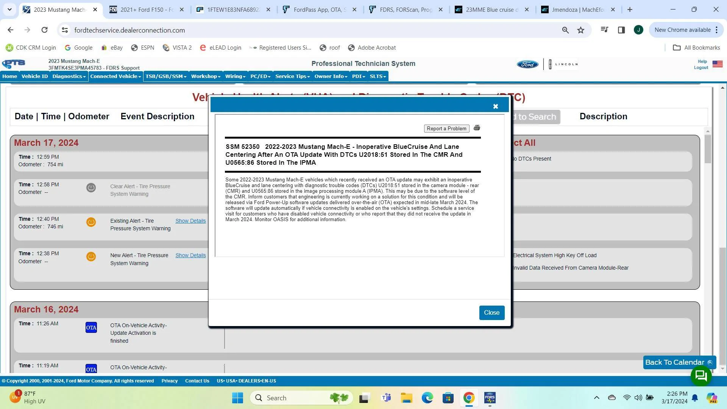This screenshot has width=727, height=409.
Task: Open the Chrome profile J avatar
Action: pyautogui.click(x=638, y=30)
